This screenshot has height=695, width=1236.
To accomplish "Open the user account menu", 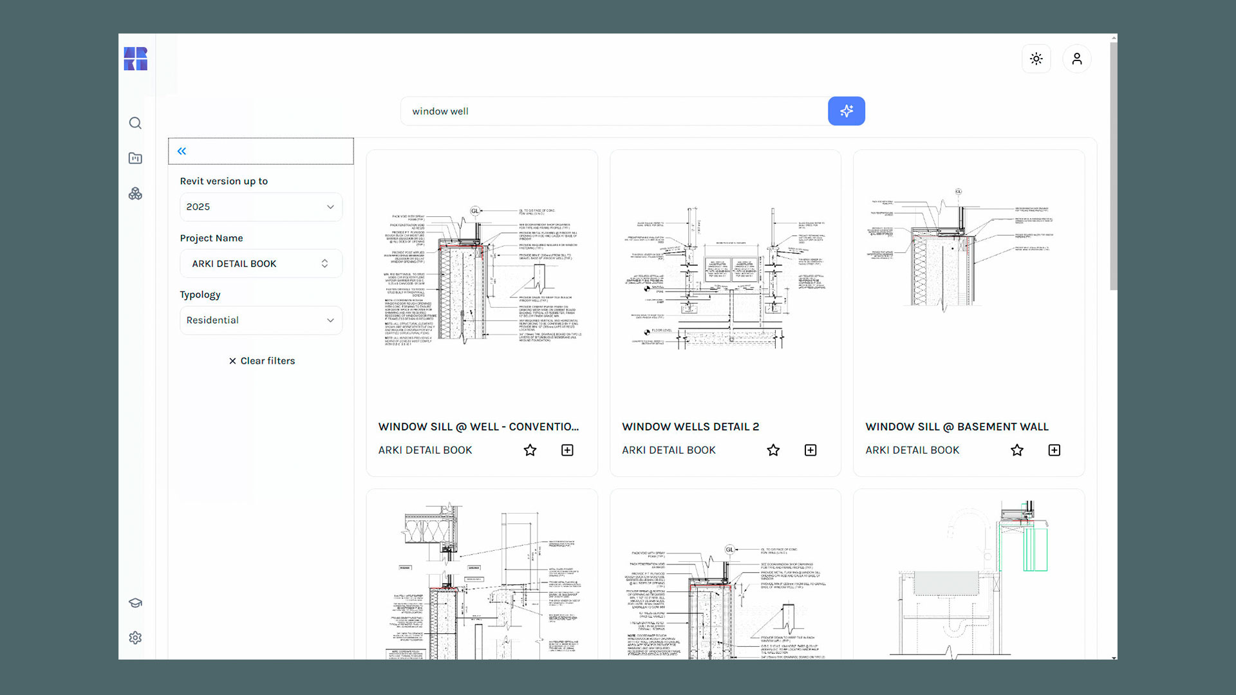I will (1077, 59).
